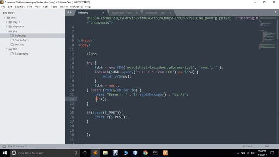Viewport: 279px width, 157px height.
Task: Select index.php in the folder tree
Action: pos(20,36)
